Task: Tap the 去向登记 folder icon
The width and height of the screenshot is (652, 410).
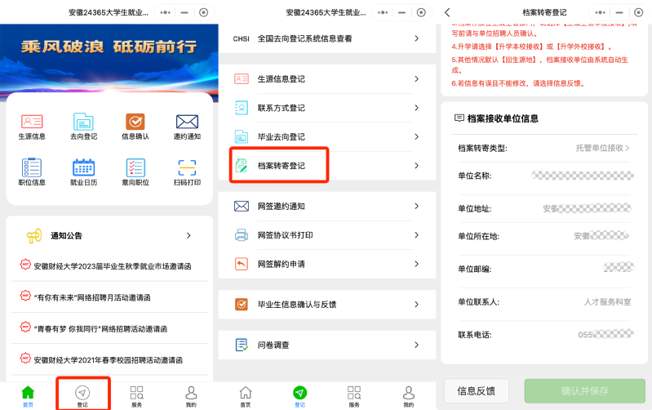Action: click(x=83, y=123)
